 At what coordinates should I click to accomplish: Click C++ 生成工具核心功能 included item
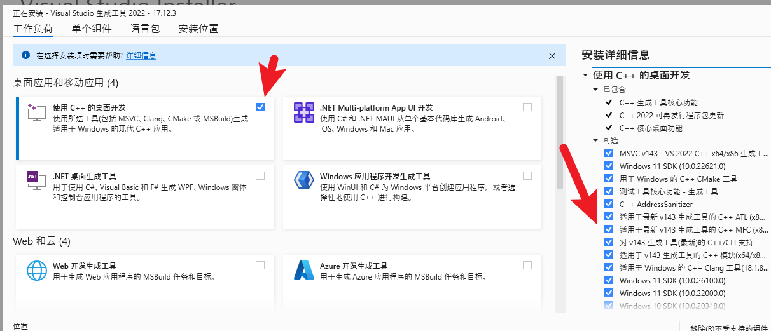tap(658, 102)
